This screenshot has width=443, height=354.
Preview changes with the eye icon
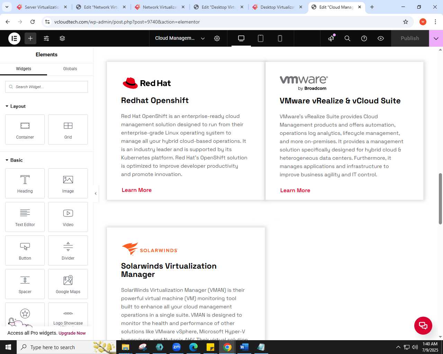(381, 38)
